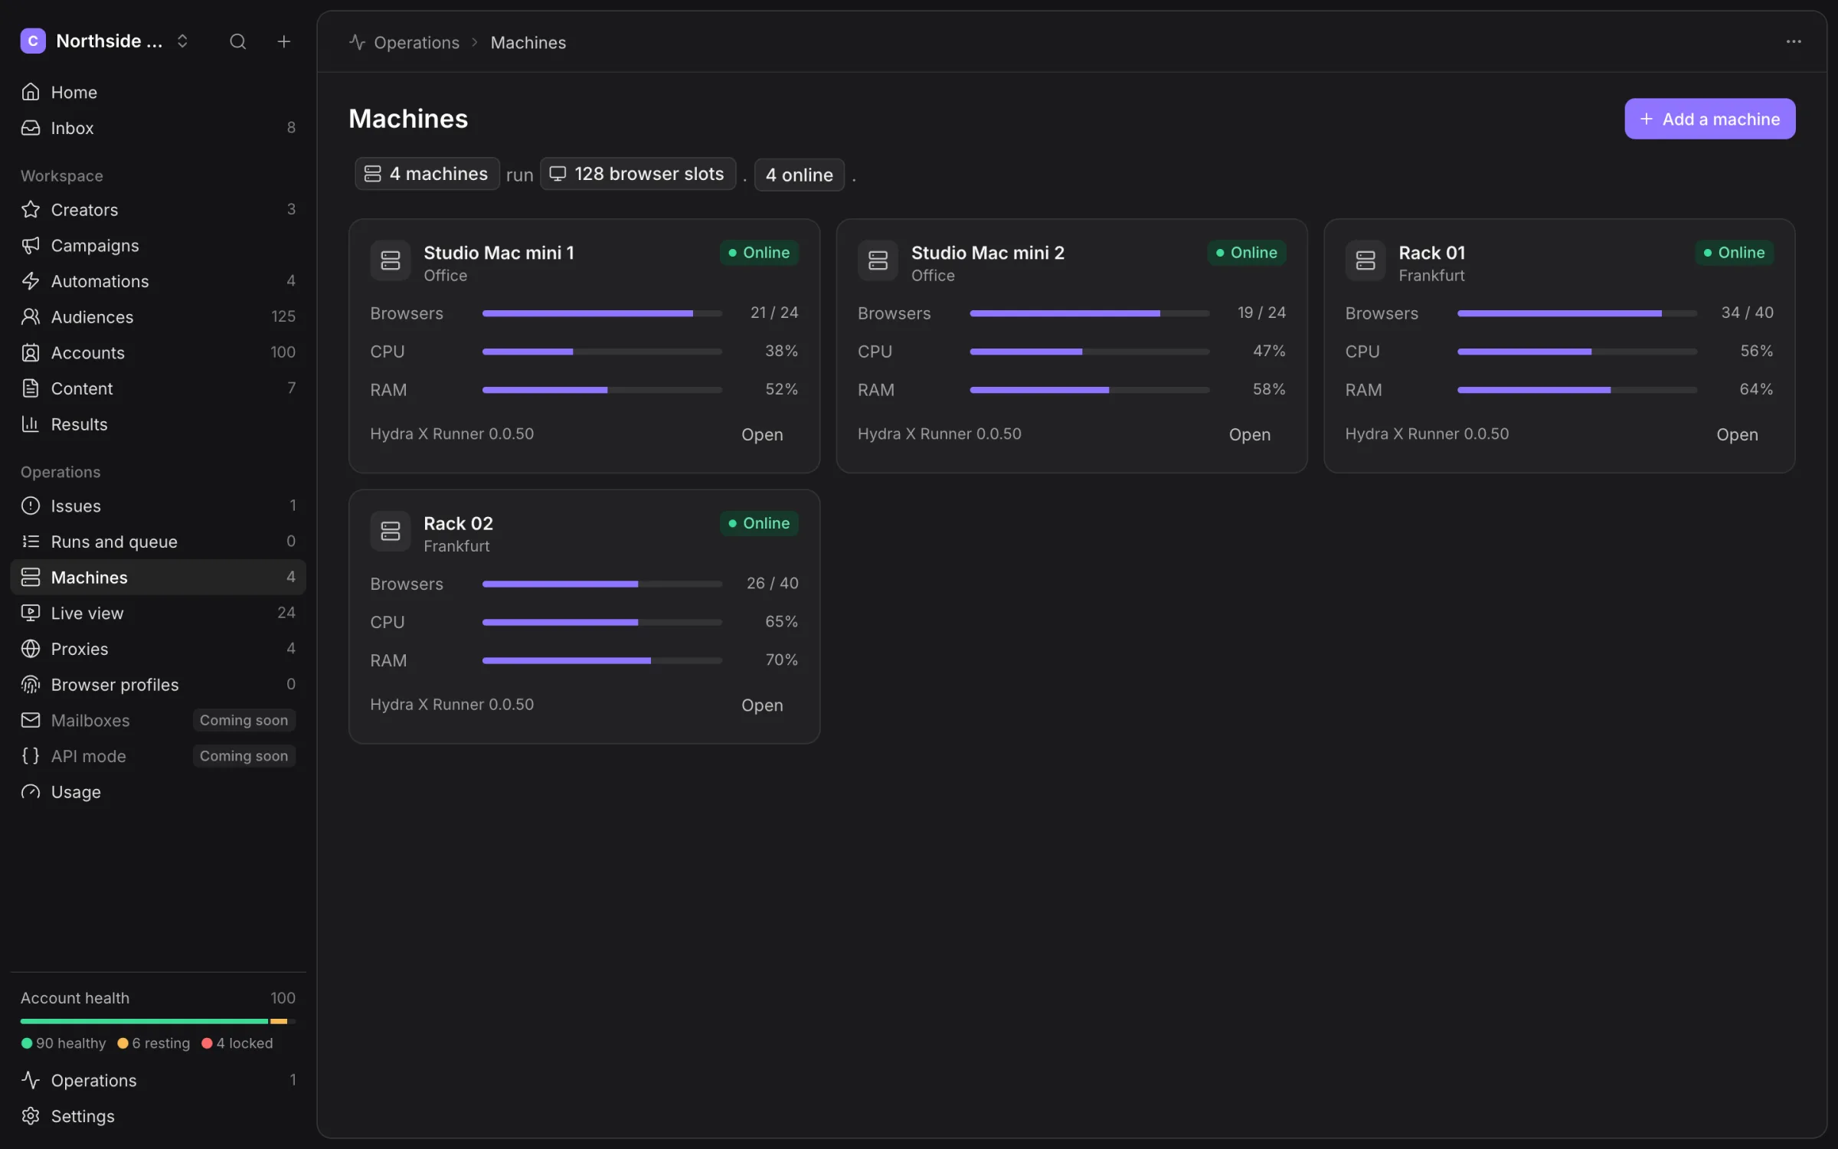
Task: Click the Account health progress bar
Action: (x=158, y=1021)
